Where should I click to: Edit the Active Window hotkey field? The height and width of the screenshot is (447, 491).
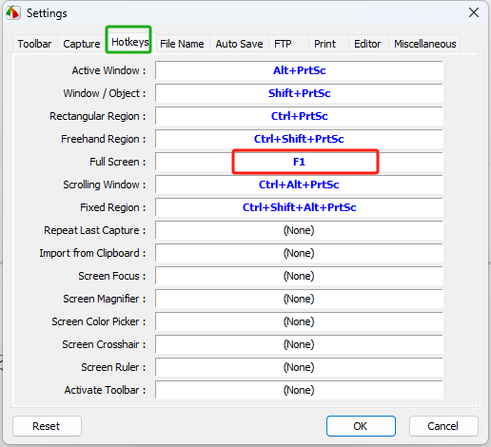tap(299, 70)
